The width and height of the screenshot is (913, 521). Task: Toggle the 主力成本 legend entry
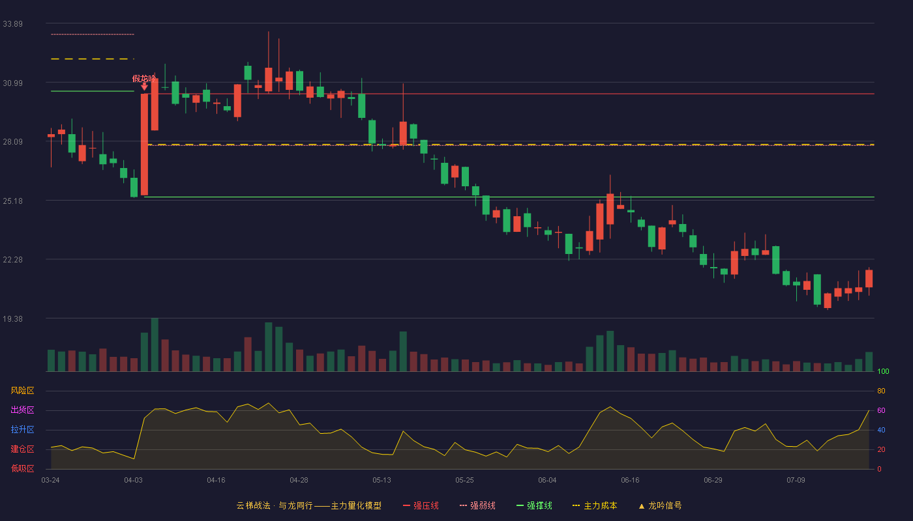pos(594,505)
